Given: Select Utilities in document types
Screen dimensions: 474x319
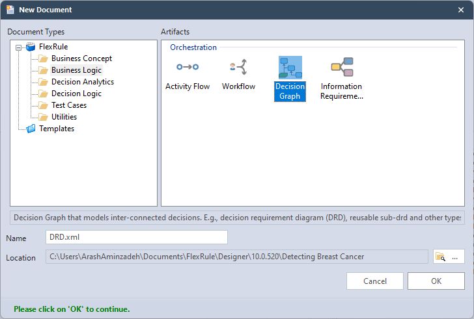Looking at the screenshot, I should tap(64, 117).
